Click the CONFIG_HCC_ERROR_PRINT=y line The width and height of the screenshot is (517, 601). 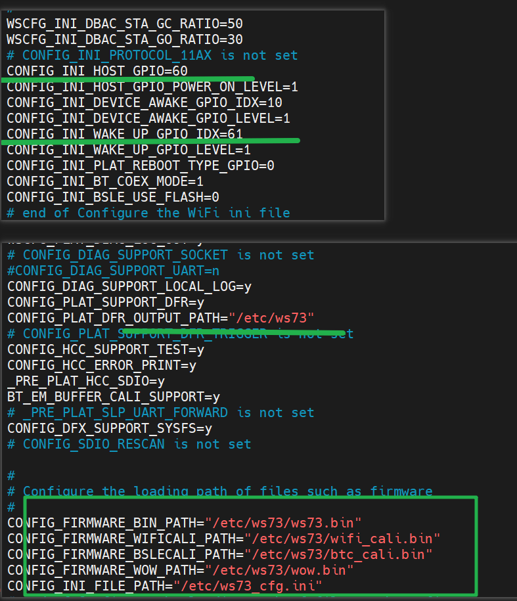coord(102,365)
